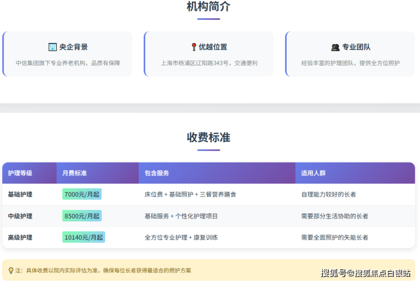Click the 适用人群 column header
The width and height of the screenshot is (420, 282).
[313, 173]
